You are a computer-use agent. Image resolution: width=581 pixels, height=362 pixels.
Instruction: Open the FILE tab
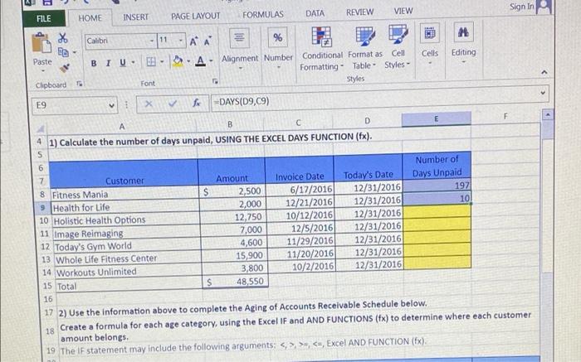point(44,19)
